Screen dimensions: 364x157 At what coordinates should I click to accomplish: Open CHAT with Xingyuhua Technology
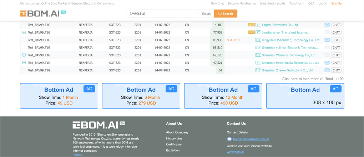(x=336, y=40)
